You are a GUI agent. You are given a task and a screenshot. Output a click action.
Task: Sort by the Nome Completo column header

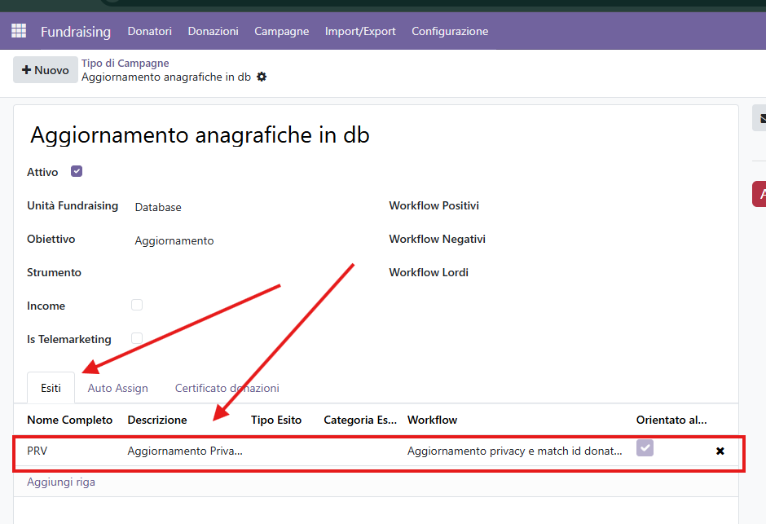tap(70, 420)
